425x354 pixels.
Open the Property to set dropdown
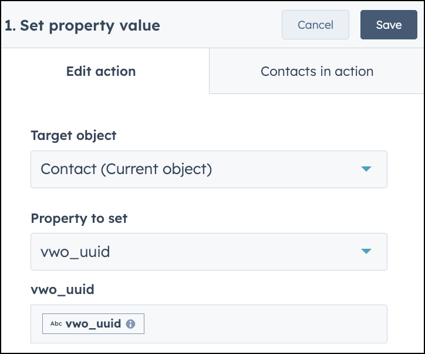(x=209, y=251)
